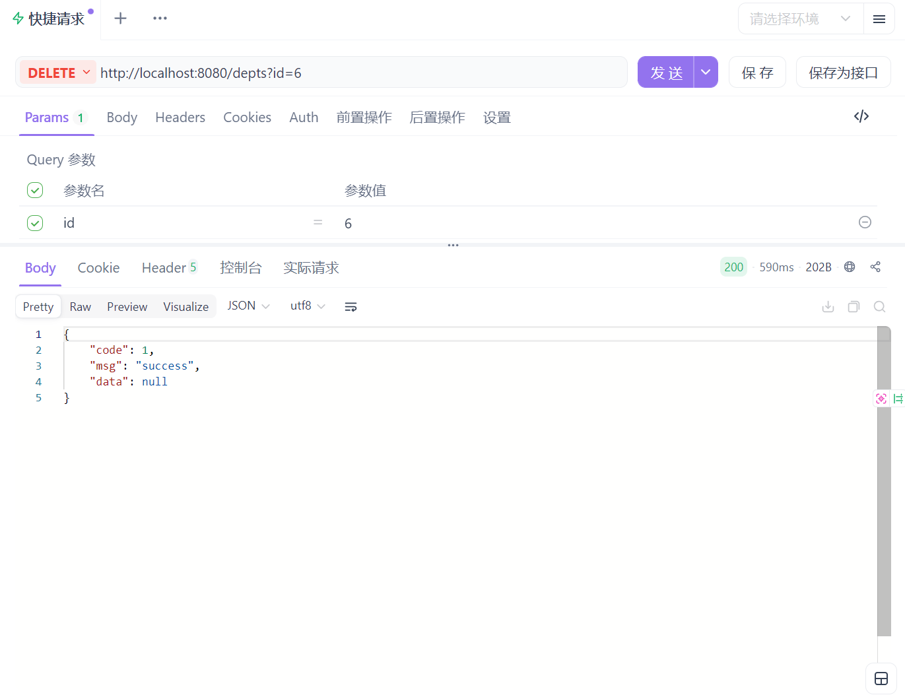Open the response Cookie tab
Image resolution: width=905 pixels, height=697 pixels.
click(98, 268)
